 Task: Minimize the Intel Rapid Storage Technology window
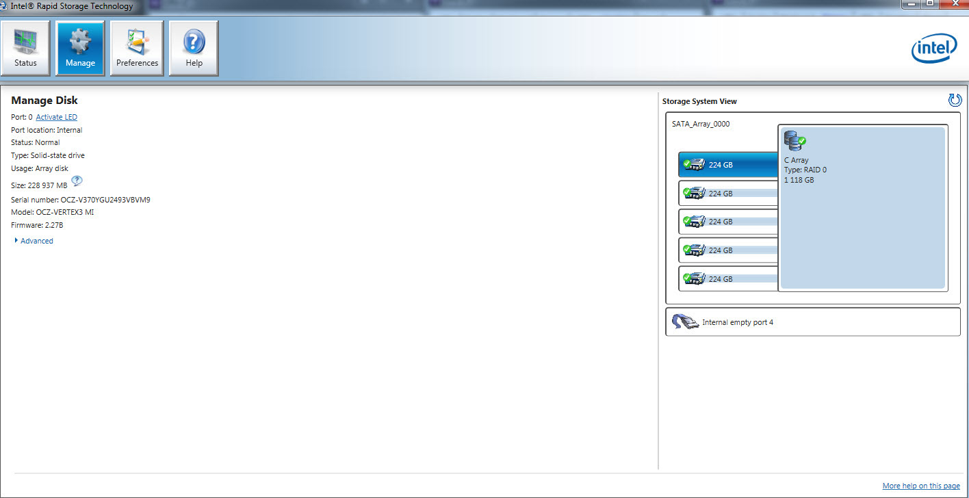[910, 4]
